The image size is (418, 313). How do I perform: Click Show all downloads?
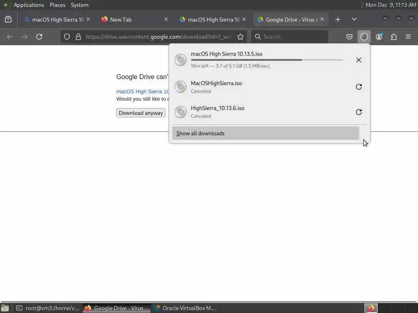265,133
